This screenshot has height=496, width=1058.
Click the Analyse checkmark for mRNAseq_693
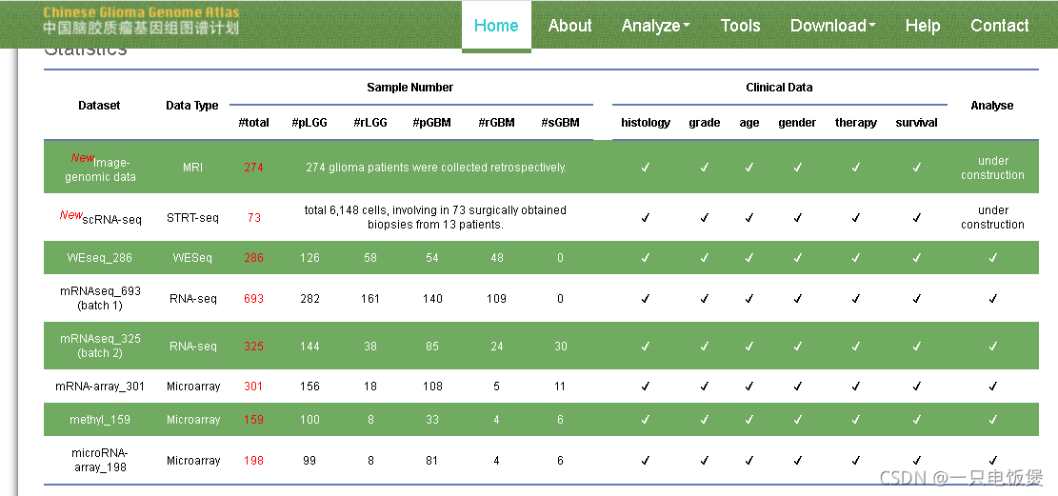click(992, 298)
